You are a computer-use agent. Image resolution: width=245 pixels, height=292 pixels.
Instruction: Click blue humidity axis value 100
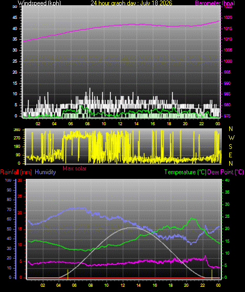click(x=8, y=180)
